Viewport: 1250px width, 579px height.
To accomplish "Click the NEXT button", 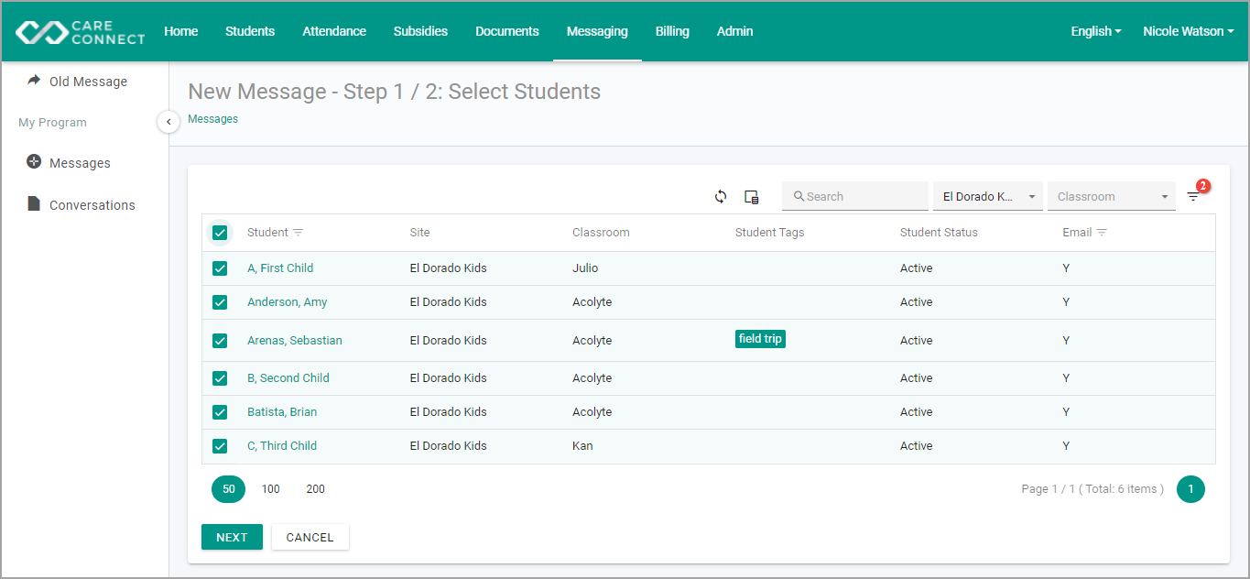I will [232, 537].
